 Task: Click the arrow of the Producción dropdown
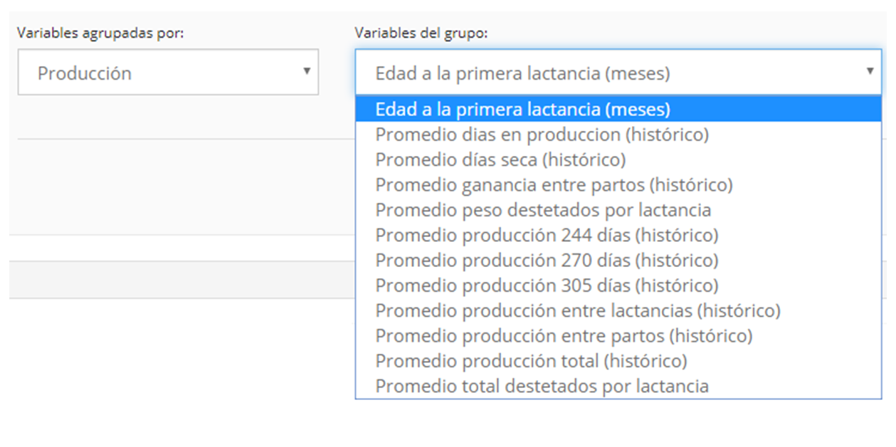pyautogui.click(x=307, y=71)
